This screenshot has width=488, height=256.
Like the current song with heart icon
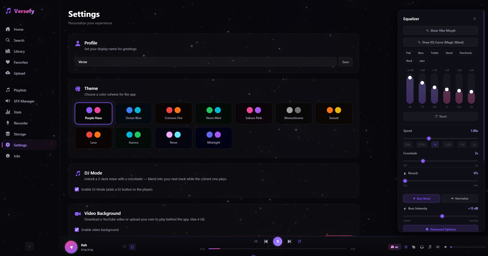pyautogui.click(x=125, y=247)
